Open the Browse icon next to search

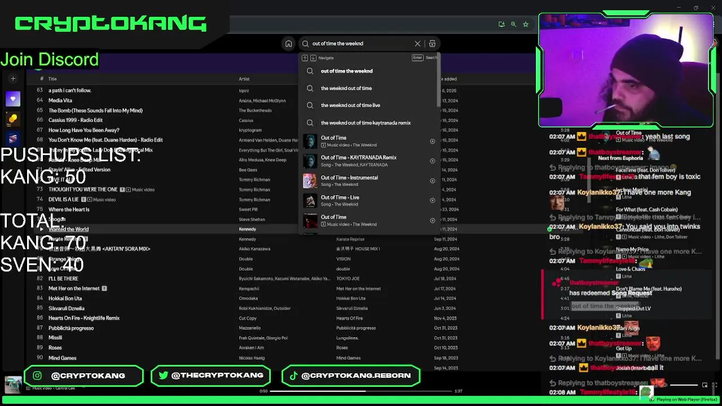coord(432,43)
